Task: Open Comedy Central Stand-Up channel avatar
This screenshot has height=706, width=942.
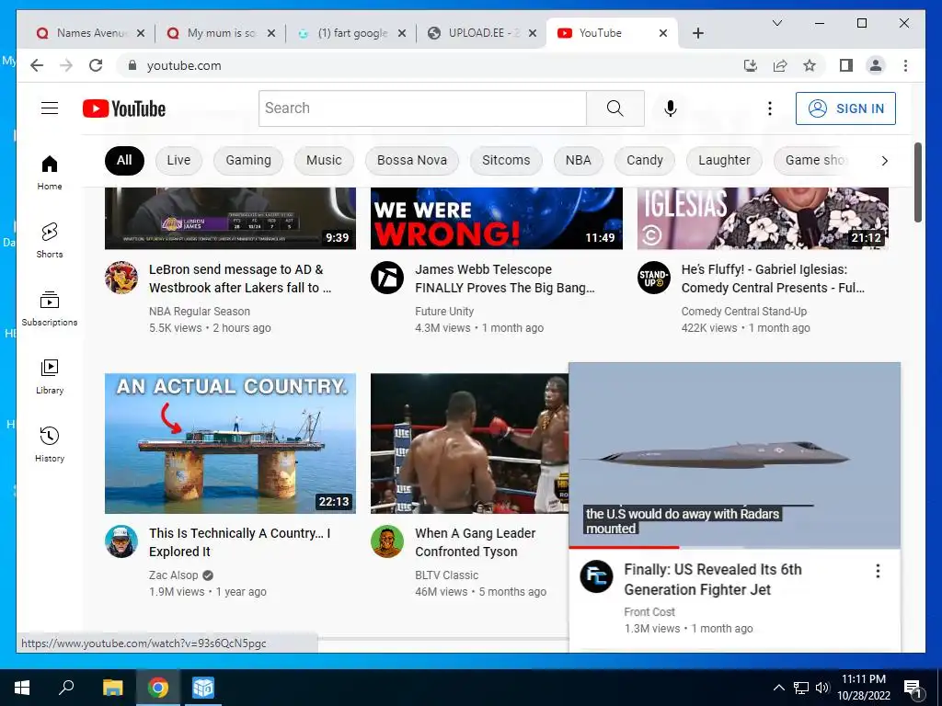Action: pos(654,278)
